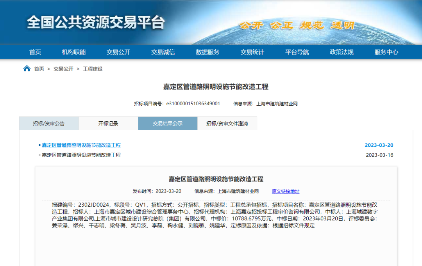Open the highlighted 2023-03-20 project entry link
The height and width of the screenshot is (266, 422).
point(81,145)
